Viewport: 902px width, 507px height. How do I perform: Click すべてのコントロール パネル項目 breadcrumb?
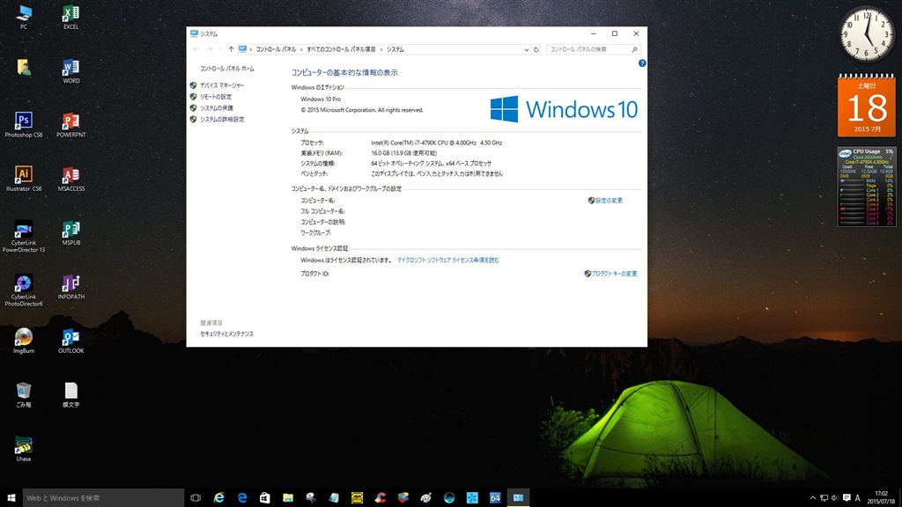click(341, 49)
